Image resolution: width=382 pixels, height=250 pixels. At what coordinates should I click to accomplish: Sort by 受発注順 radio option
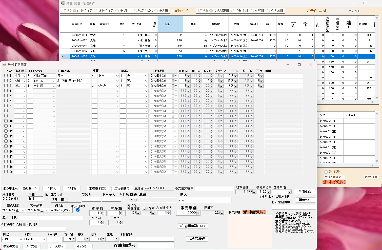pyautogui.click(x=233, y=11)
